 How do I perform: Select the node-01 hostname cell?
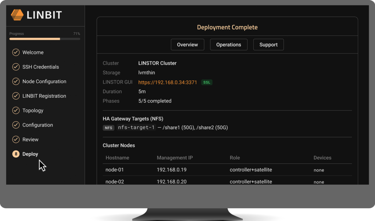[115, 170]
